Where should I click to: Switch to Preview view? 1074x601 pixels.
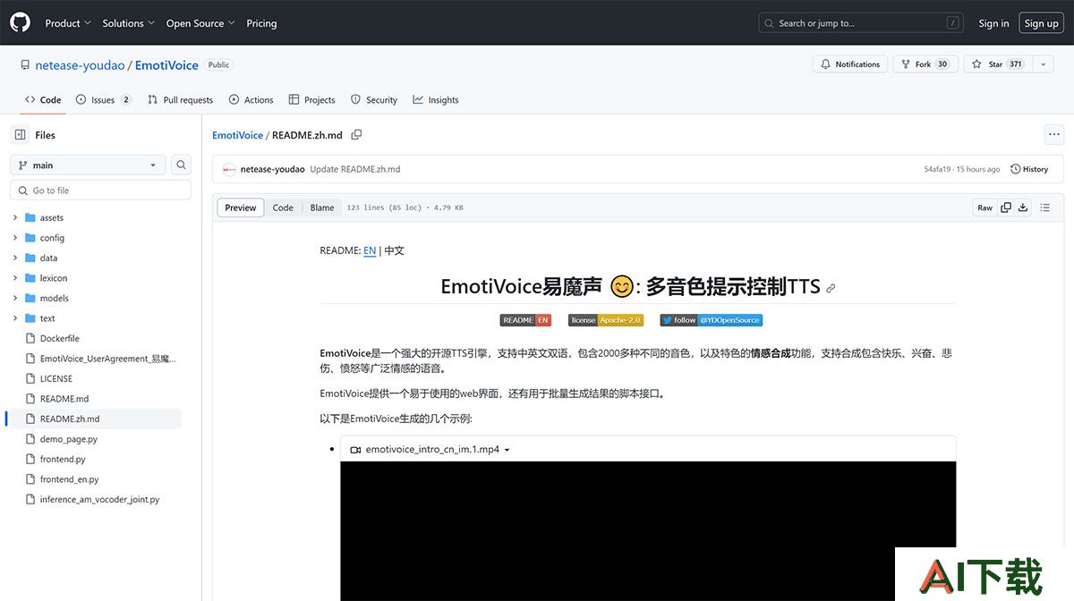click(x=241, y=207)
